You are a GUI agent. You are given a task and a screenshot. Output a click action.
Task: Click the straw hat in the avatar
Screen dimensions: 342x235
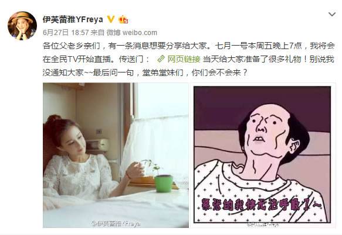tap(22, 18)
